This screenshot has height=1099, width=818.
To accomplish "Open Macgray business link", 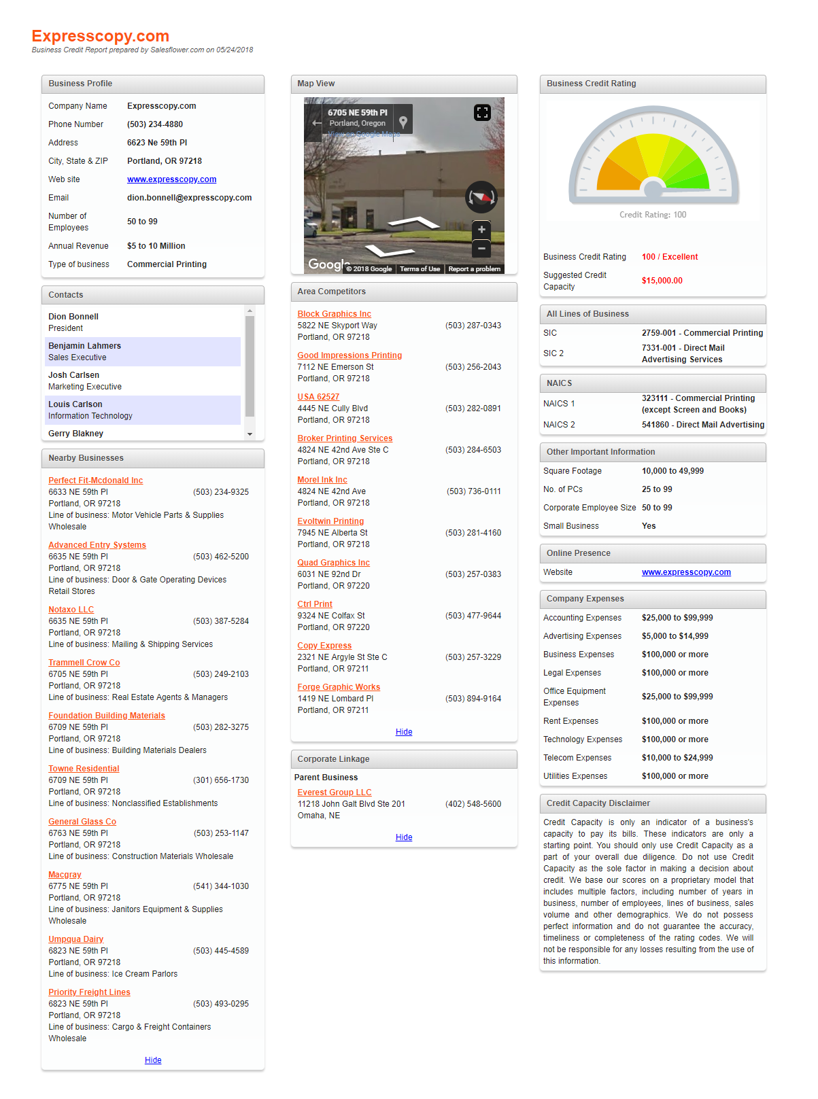I will pos(65,875).
